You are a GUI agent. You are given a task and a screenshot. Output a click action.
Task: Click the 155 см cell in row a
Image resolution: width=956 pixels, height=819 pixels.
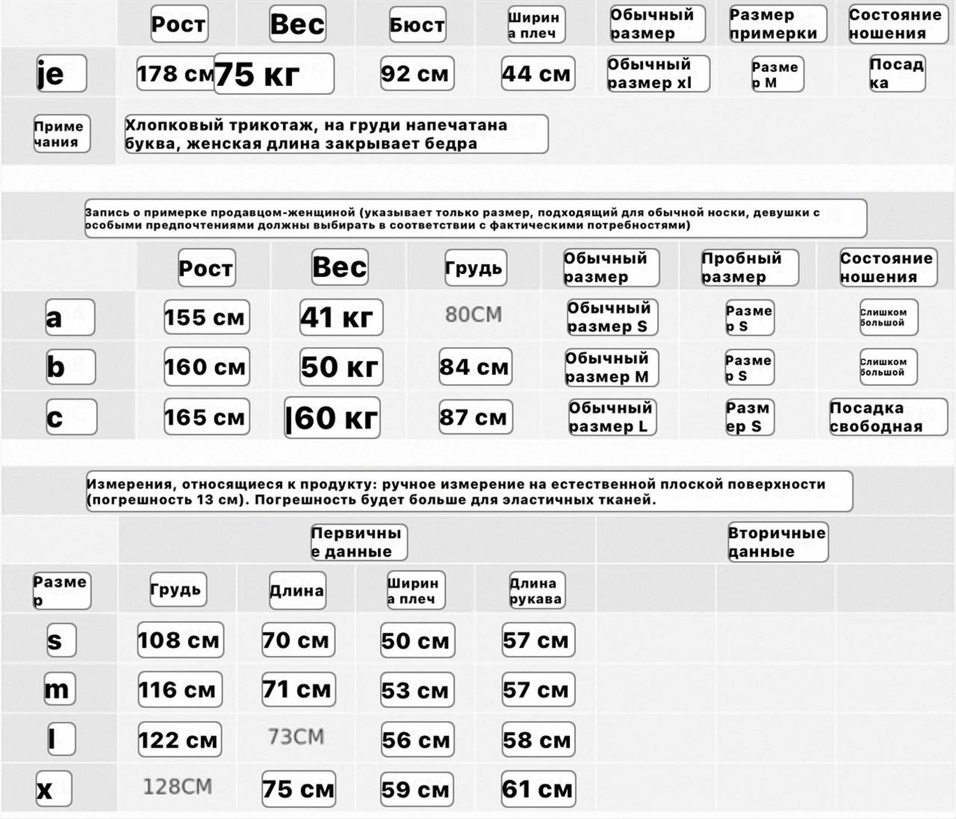206,317
